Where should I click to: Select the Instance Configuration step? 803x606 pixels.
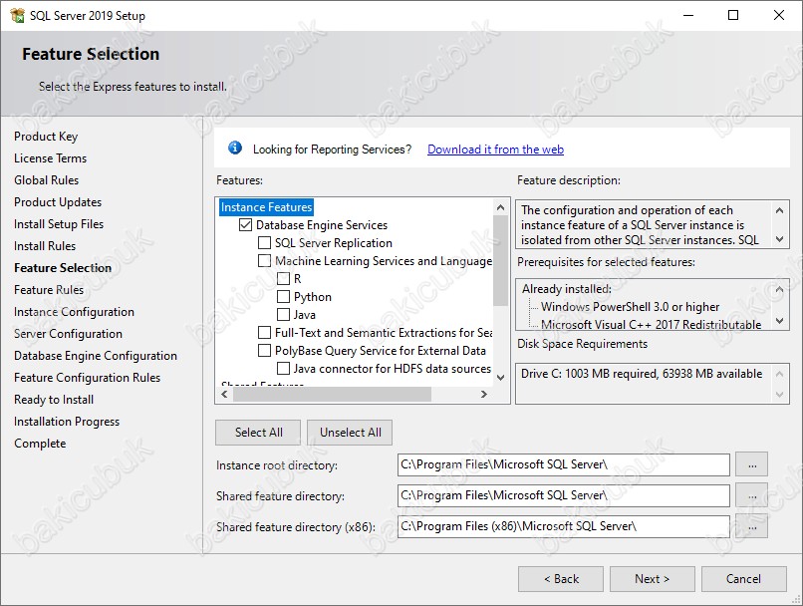coord(75,312)
